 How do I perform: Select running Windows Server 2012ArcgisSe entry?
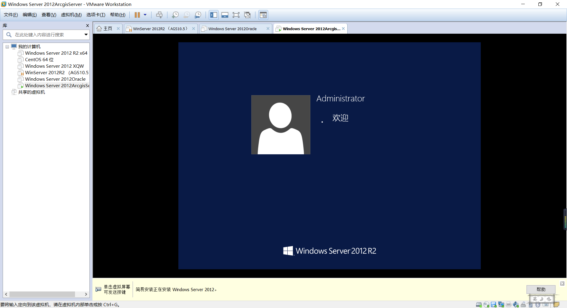coord(57,85)
